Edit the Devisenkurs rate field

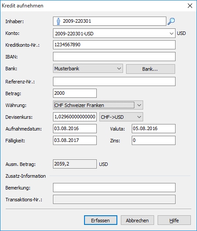pyautogui.click(x=75, y=117)
